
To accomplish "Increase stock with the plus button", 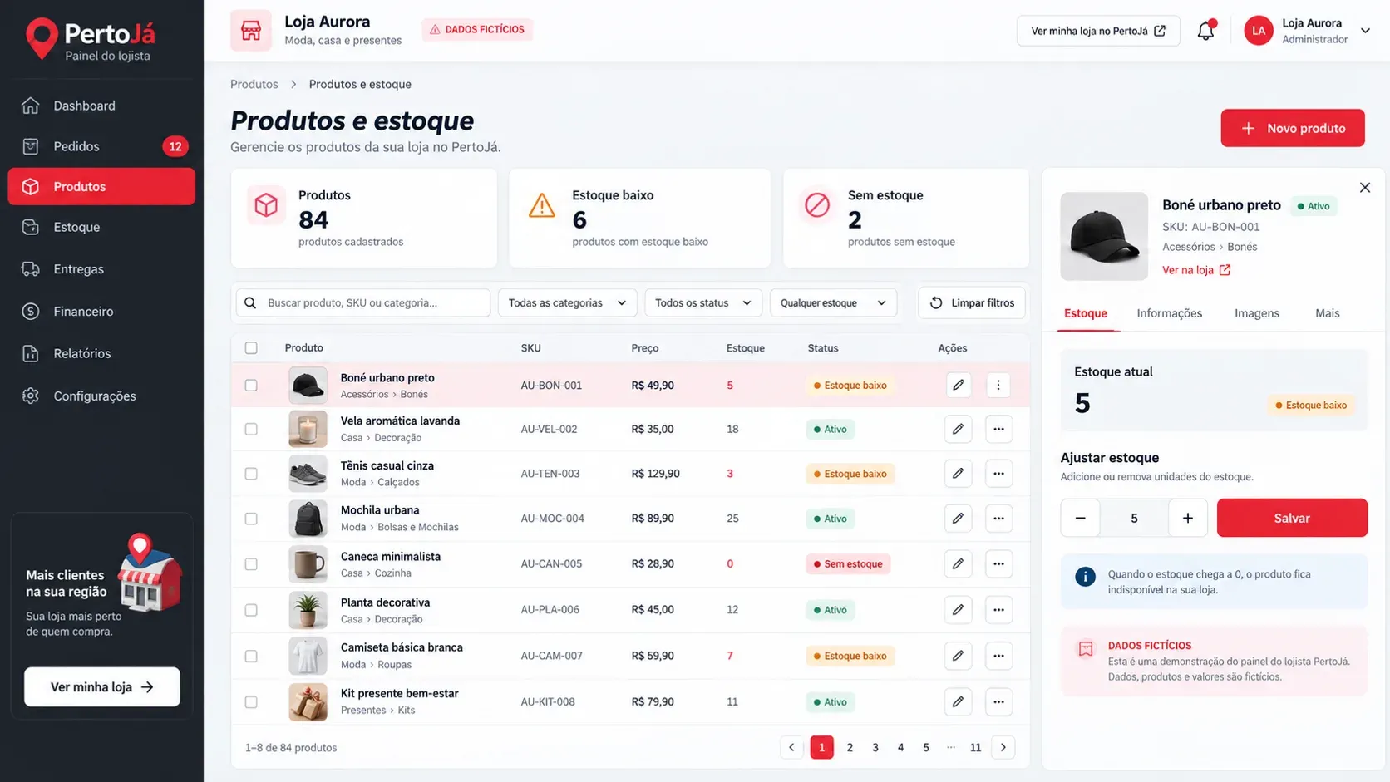I will click(x=1188, y=518).
